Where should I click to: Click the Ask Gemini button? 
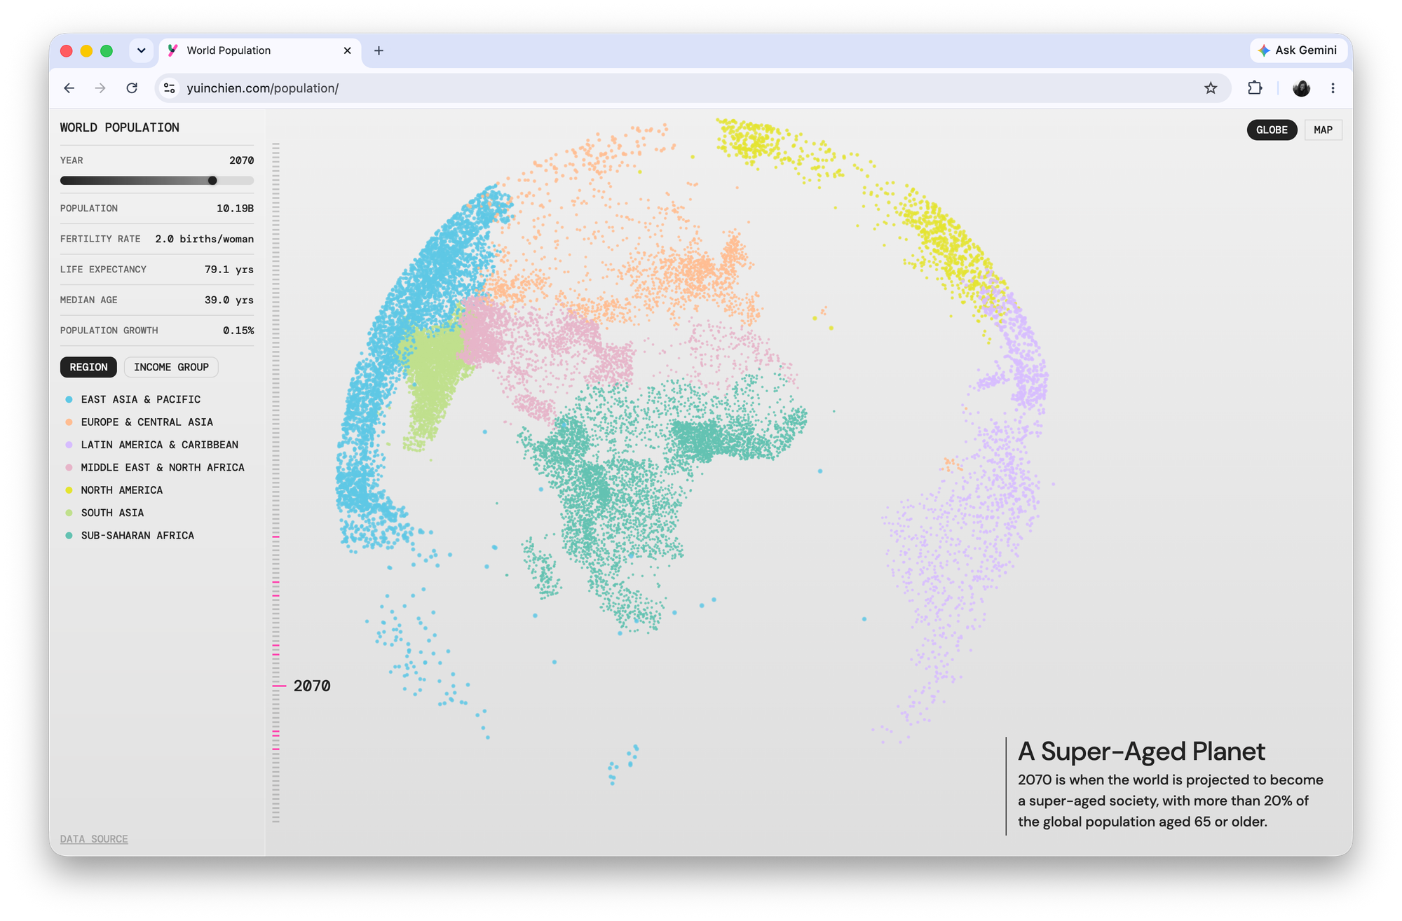coord(1297,50)
